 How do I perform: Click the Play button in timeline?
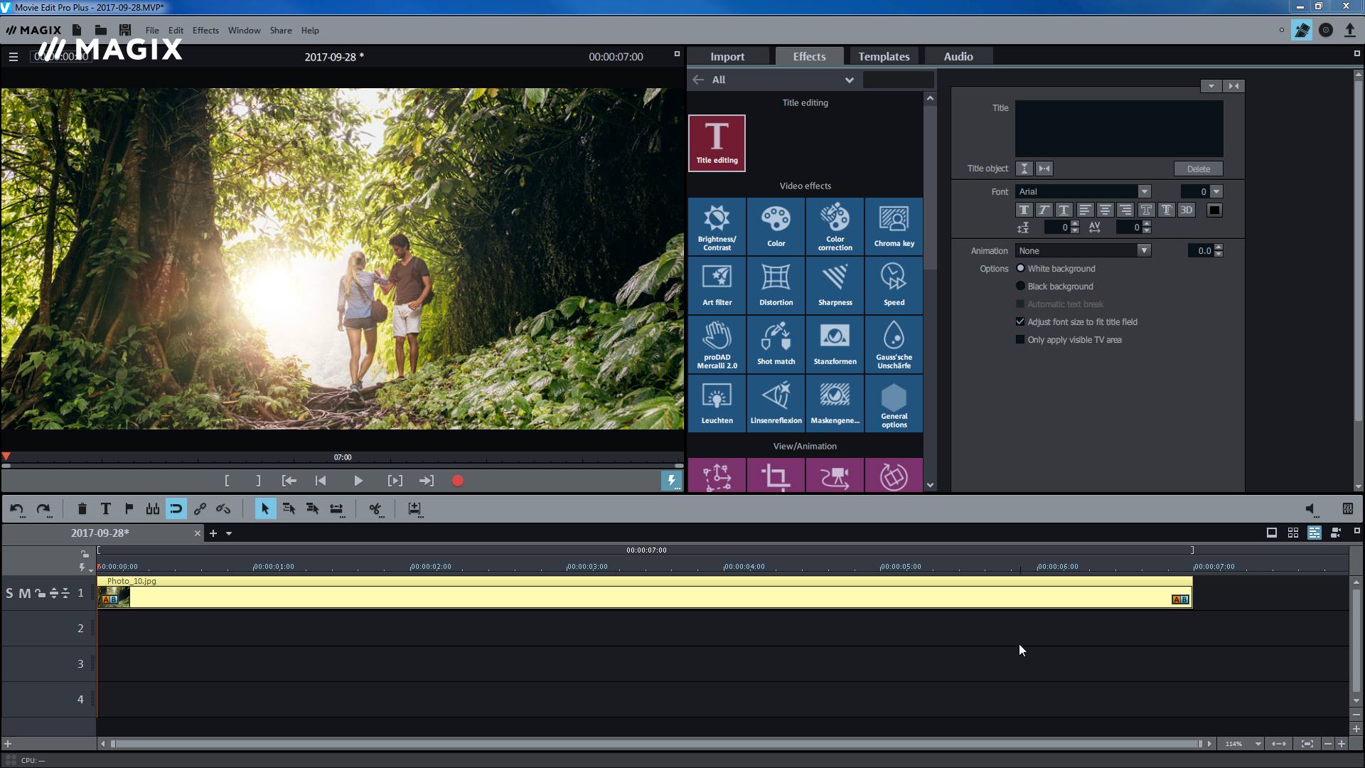coord(357,480)
